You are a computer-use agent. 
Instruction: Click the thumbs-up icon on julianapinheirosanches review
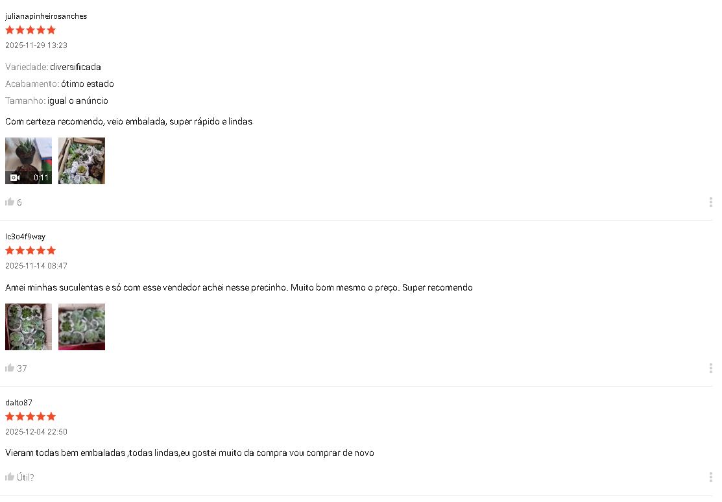point(9,202)
